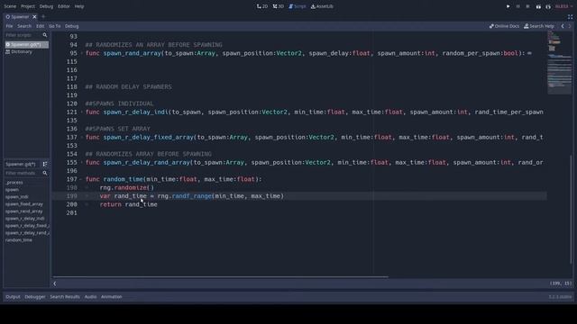Unfold spawn_r_delay_rand_array function at line 155

coord(82,162)
